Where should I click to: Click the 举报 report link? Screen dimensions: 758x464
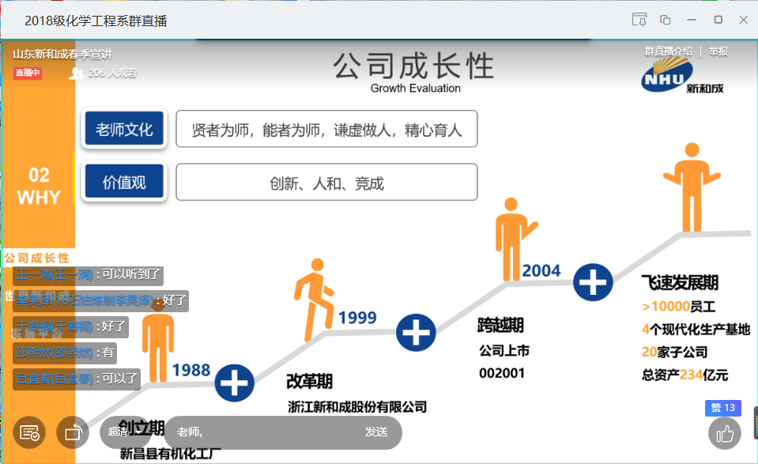click(x=718, y=51)
